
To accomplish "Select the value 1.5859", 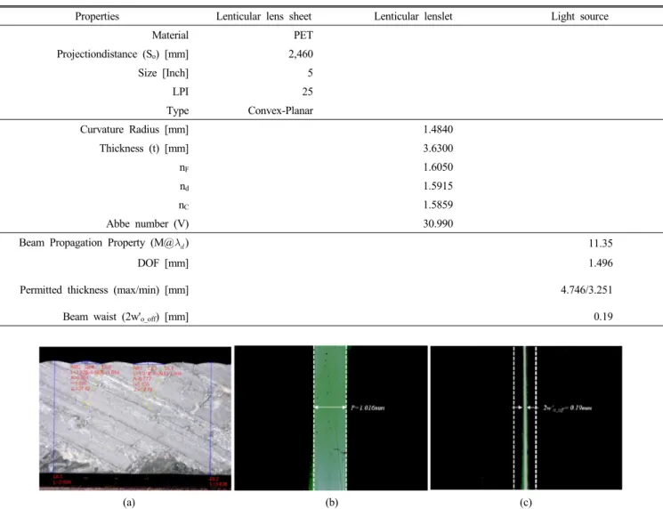I will point(438,205).
